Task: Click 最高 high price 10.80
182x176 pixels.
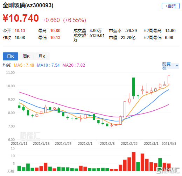Action: pos(55,31)
